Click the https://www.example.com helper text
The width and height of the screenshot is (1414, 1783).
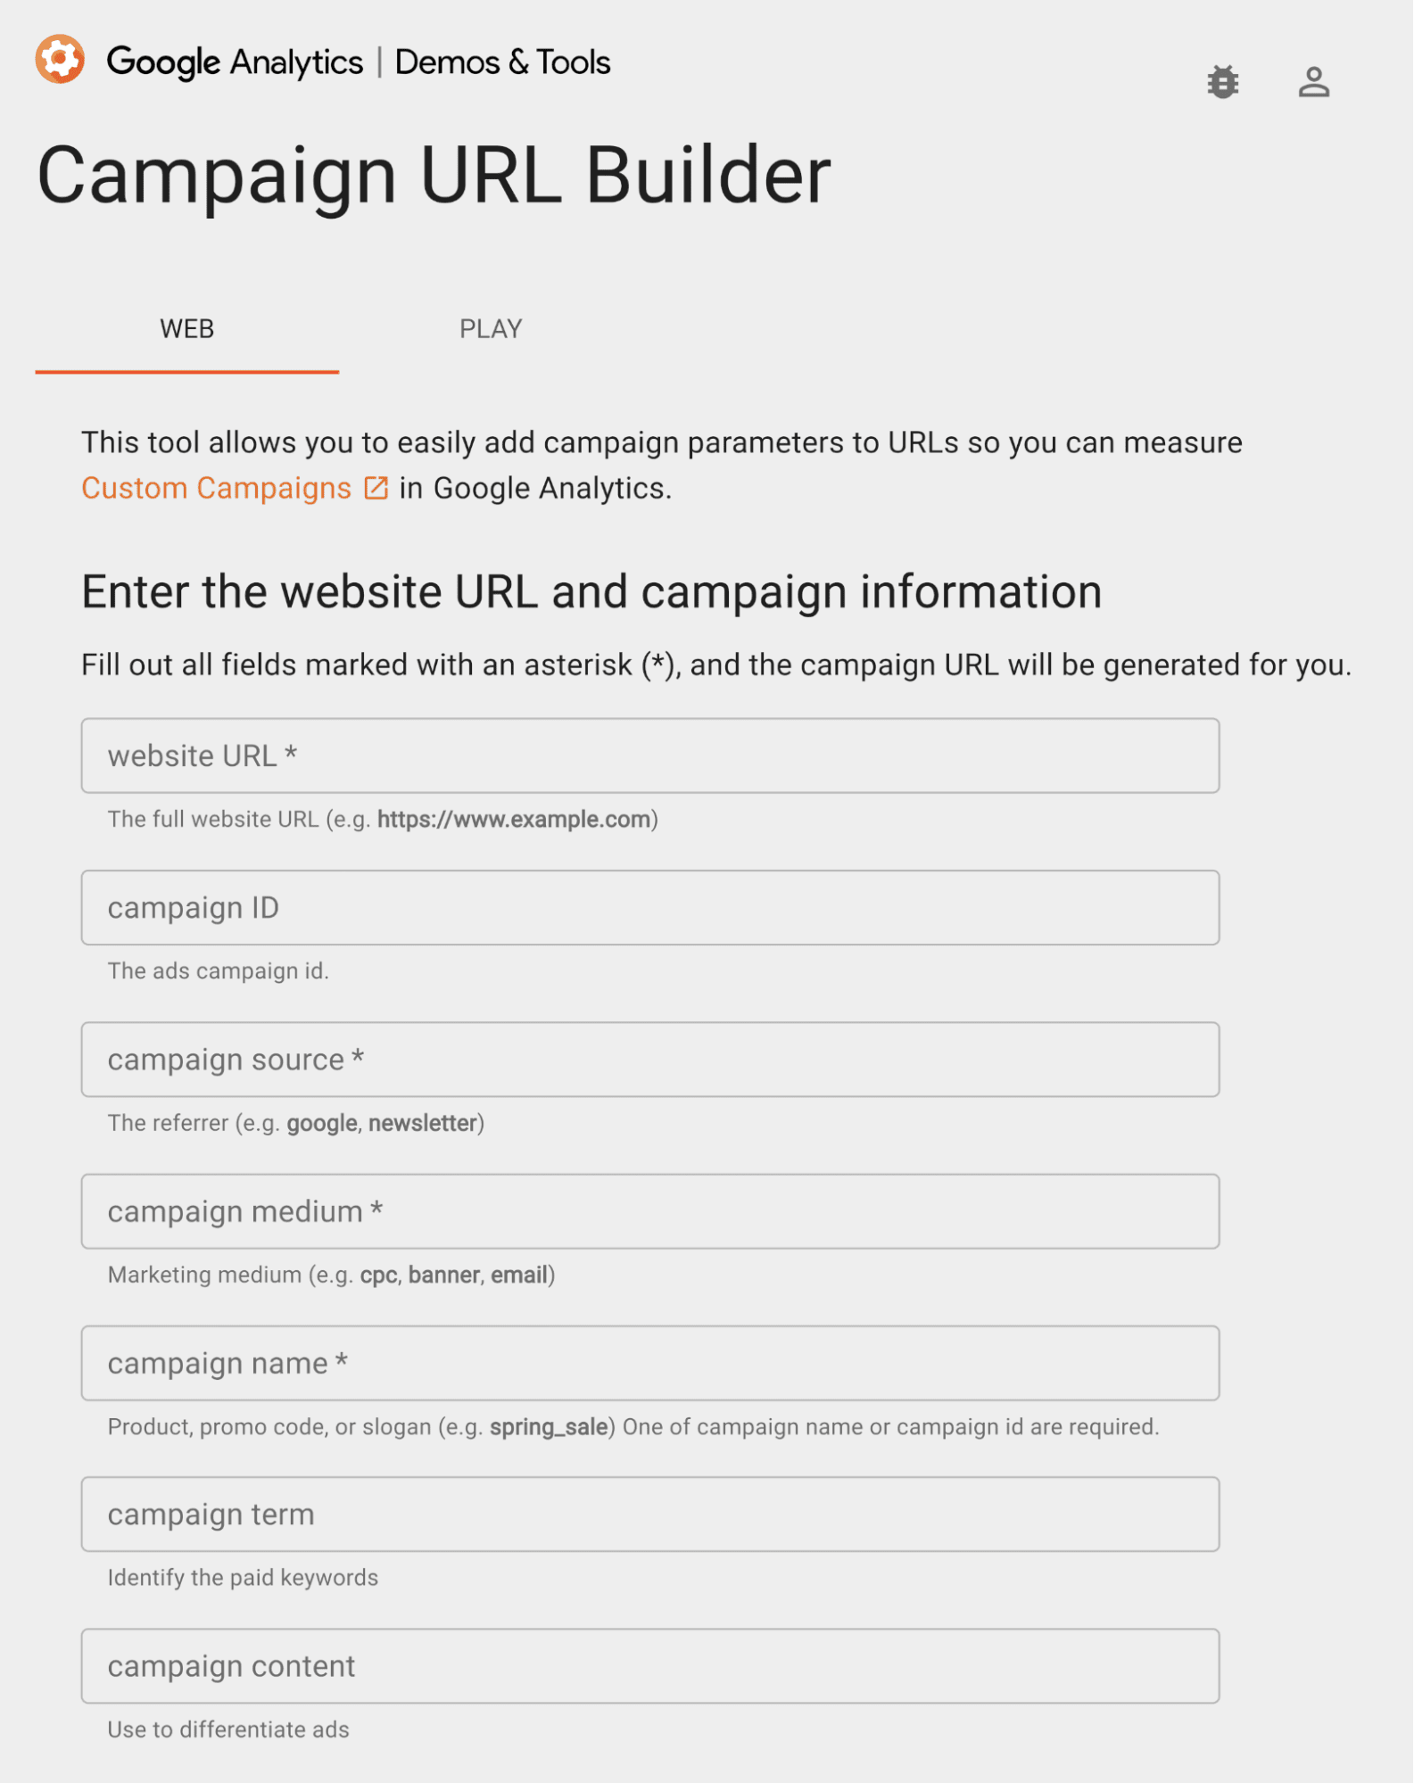[x=514, y=819]
